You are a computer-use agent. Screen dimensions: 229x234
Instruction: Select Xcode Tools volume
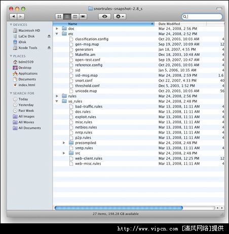tap(27, 48)
